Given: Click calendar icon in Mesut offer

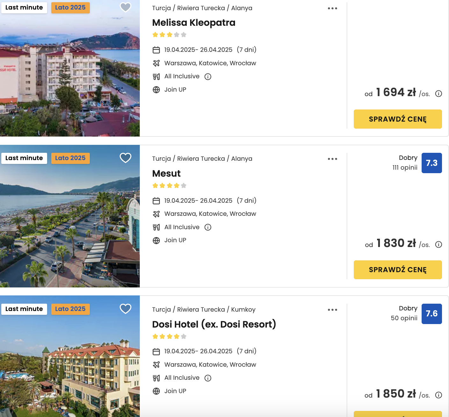Looking at the screenshot, I should [x=156, y=201].
